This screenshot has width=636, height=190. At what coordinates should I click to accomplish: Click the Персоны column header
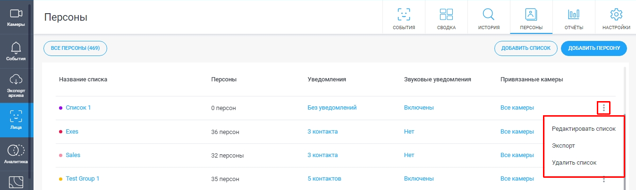tap(224, 79)
